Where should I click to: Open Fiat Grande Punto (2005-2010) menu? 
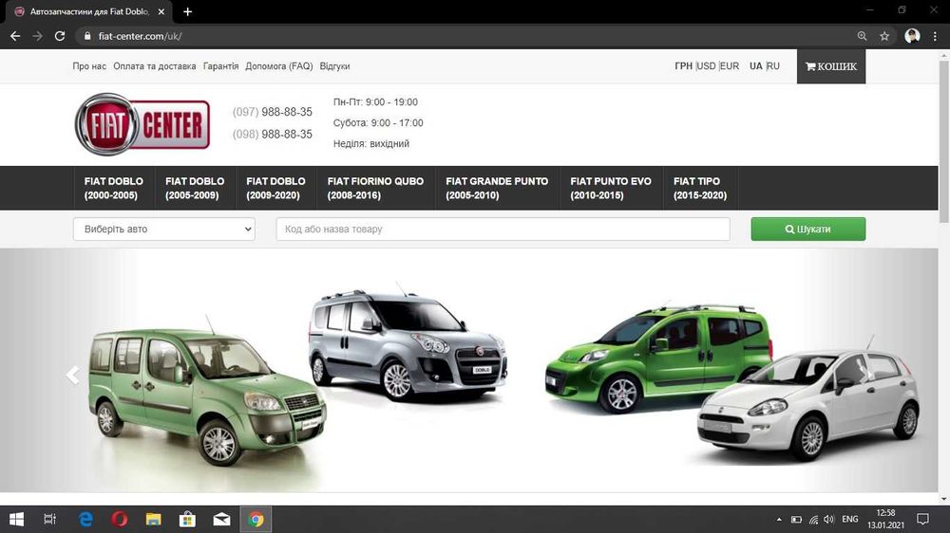(497, 188)
